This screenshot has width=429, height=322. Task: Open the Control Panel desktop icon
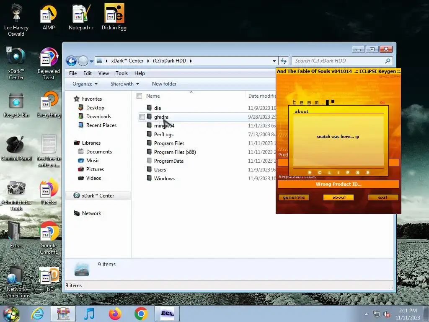(x=16, y=148)
